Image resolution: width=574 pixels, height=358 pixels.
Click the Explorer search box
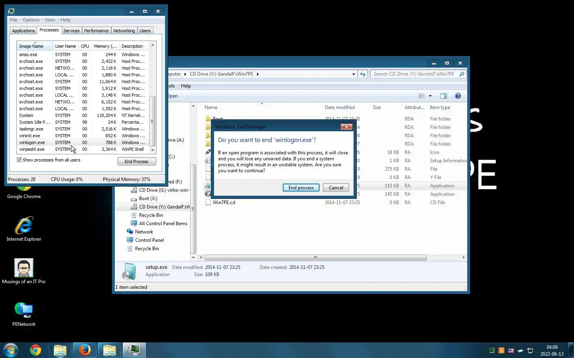coord(415,74)
